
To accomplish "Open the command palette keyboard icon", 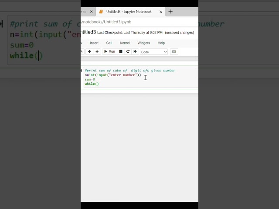I will pyautogui.click(x=174, y=51).
